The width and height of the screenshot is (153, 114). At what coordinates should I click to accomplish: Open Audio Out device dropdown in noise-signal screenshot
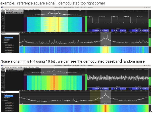click(x=18, y=71)
